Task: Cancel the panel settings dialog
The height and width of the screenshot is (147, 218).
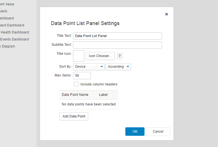Action: tap(158, 132)
